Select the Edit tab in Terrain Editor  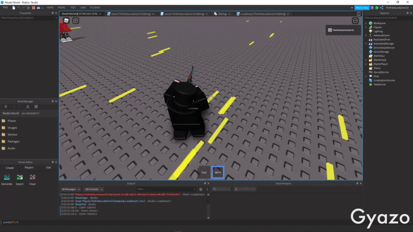coord(48,168)
